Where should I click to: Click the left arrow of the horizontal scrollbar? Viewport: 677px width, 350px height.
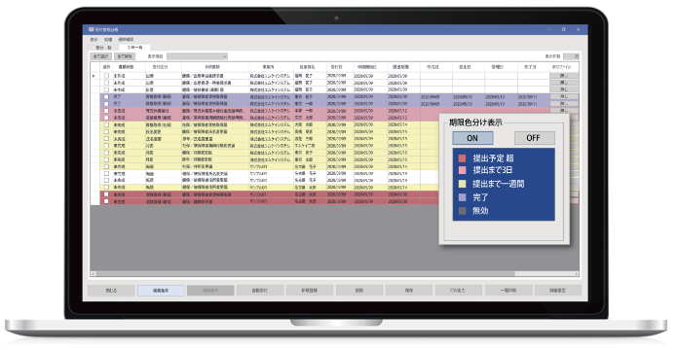[93, 274]
